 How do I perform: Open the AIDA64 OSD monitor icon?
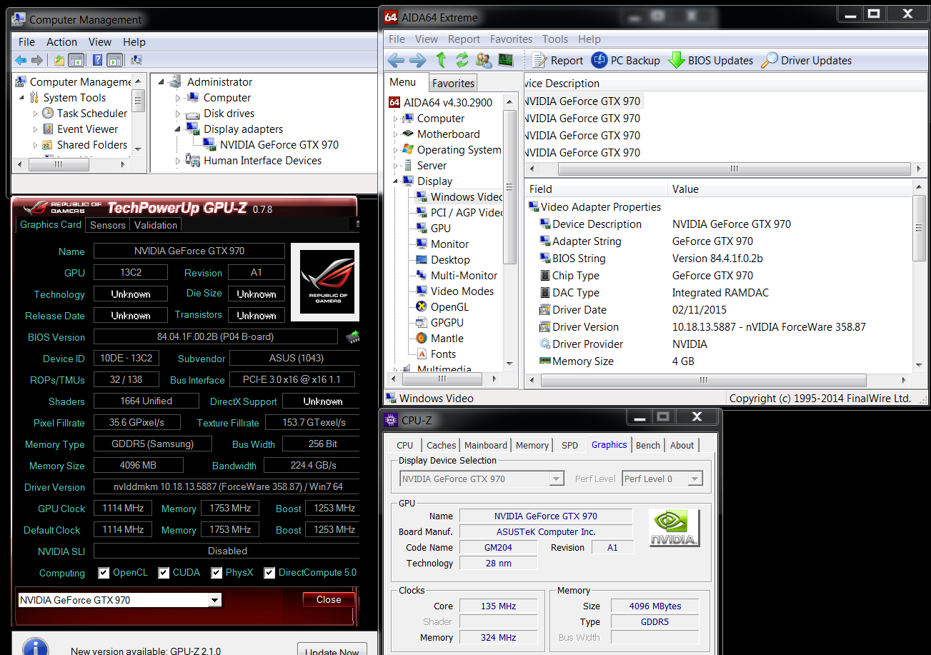506,60
